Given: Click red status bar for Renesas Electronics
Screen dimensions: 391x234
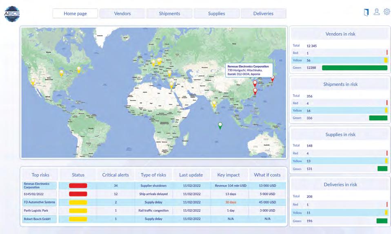Looking at the screenshot, I should [x=78, y=185].
